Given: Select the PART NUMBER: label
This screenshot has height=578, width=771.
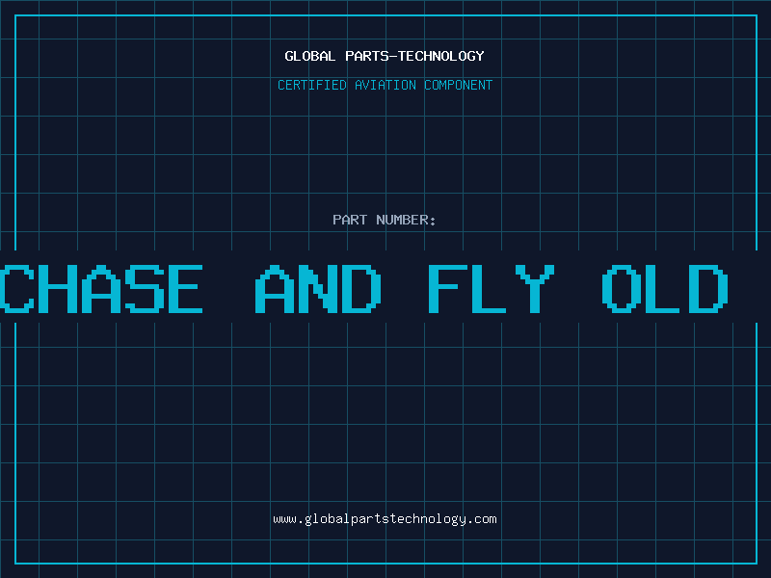Looking at the screenshot, I should tap(384, 220).
